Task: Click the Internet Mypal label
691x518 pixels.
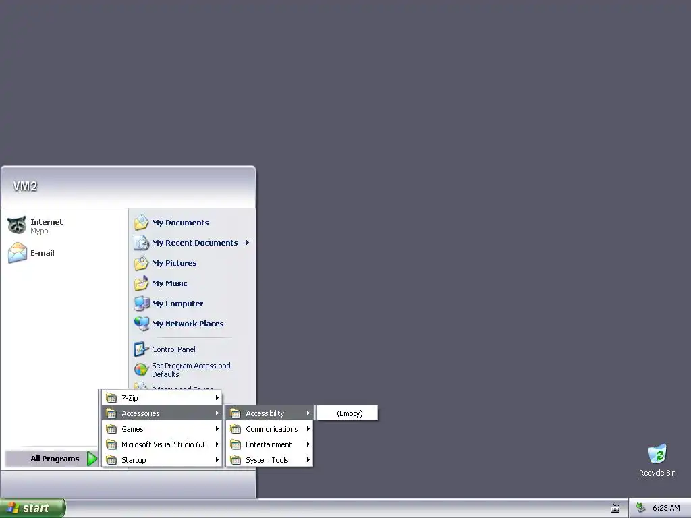Action: point(47,226)
